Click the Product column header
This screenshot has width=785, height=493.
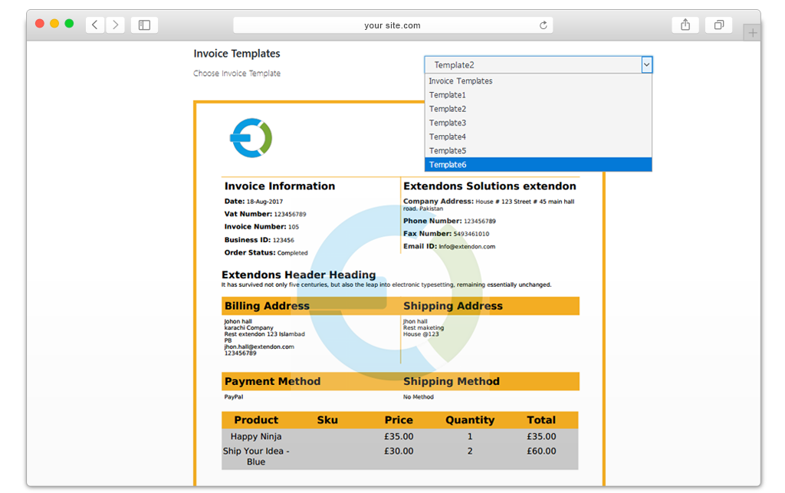tap(256, 420)
